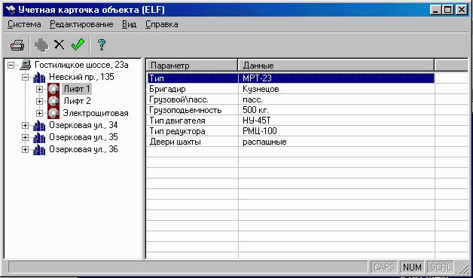Click the Параметр column header

[x=192, y=66]
